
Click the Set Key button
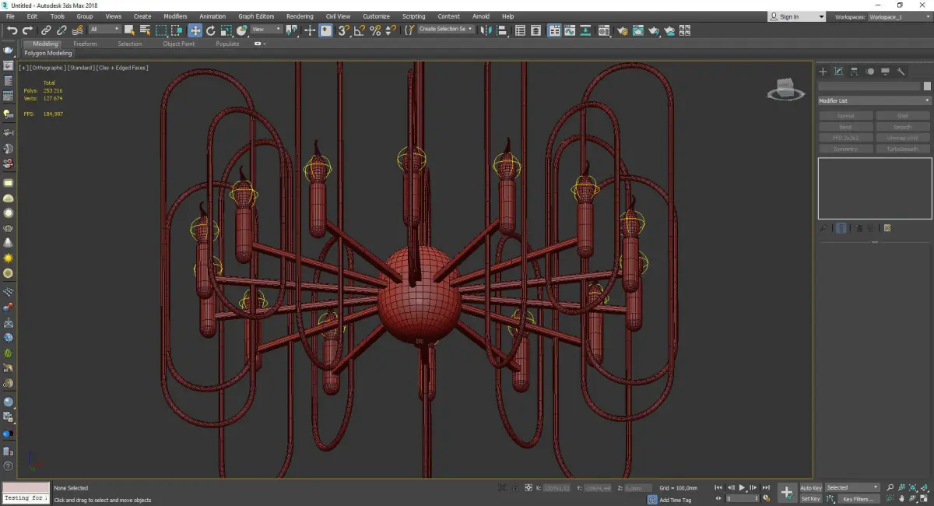(x=810, y=499)
